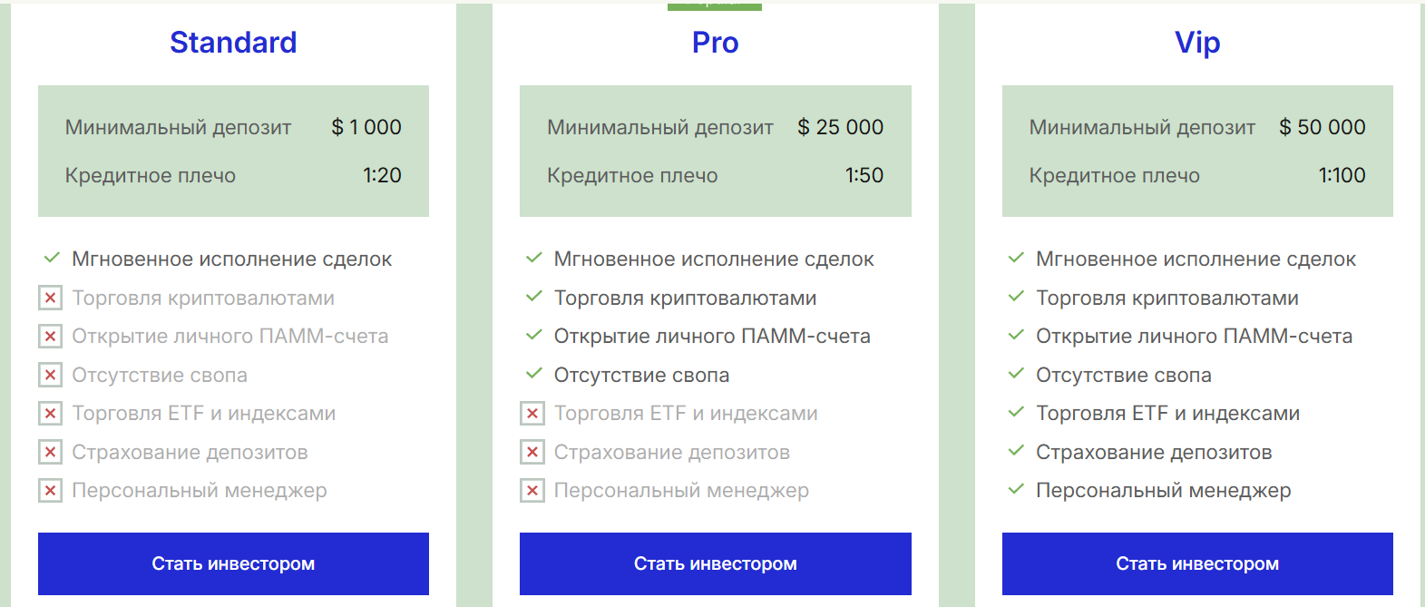Click green check next to Vip Персональный менеджер
The image size is (1425, 607).
[1016, 490]
